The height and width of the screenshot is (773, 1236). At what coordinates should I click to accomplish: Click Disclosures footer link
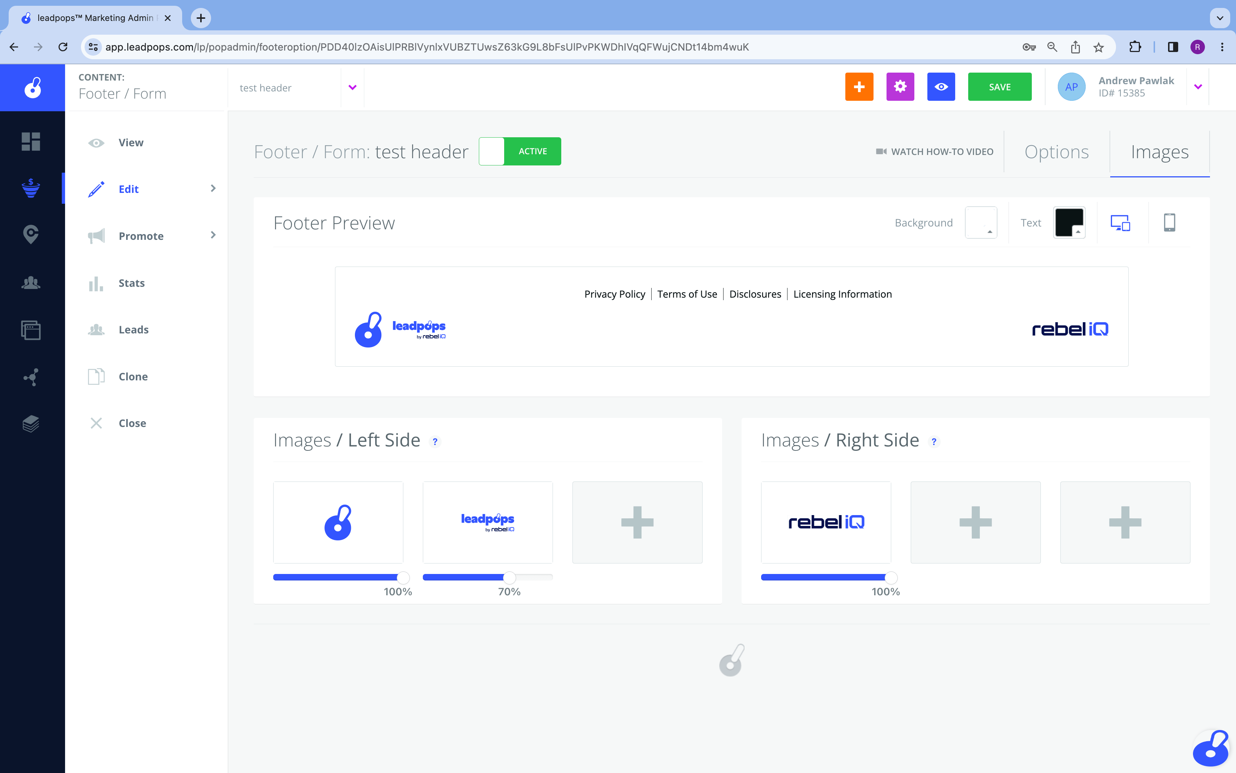pyautogui.click(x=755, y=294)
